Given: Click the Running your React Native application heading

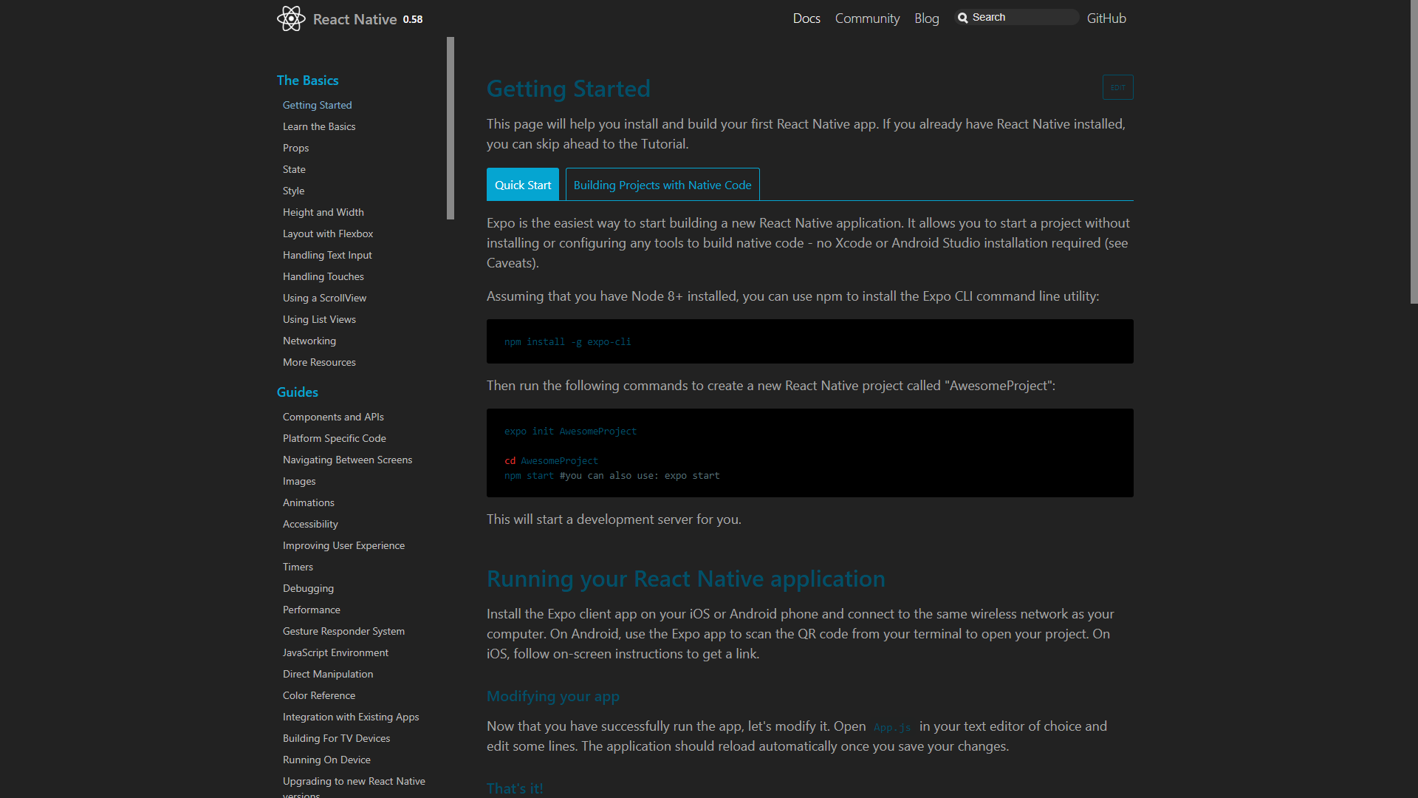Looking at the screenshot, I should (x=686, y=579).
